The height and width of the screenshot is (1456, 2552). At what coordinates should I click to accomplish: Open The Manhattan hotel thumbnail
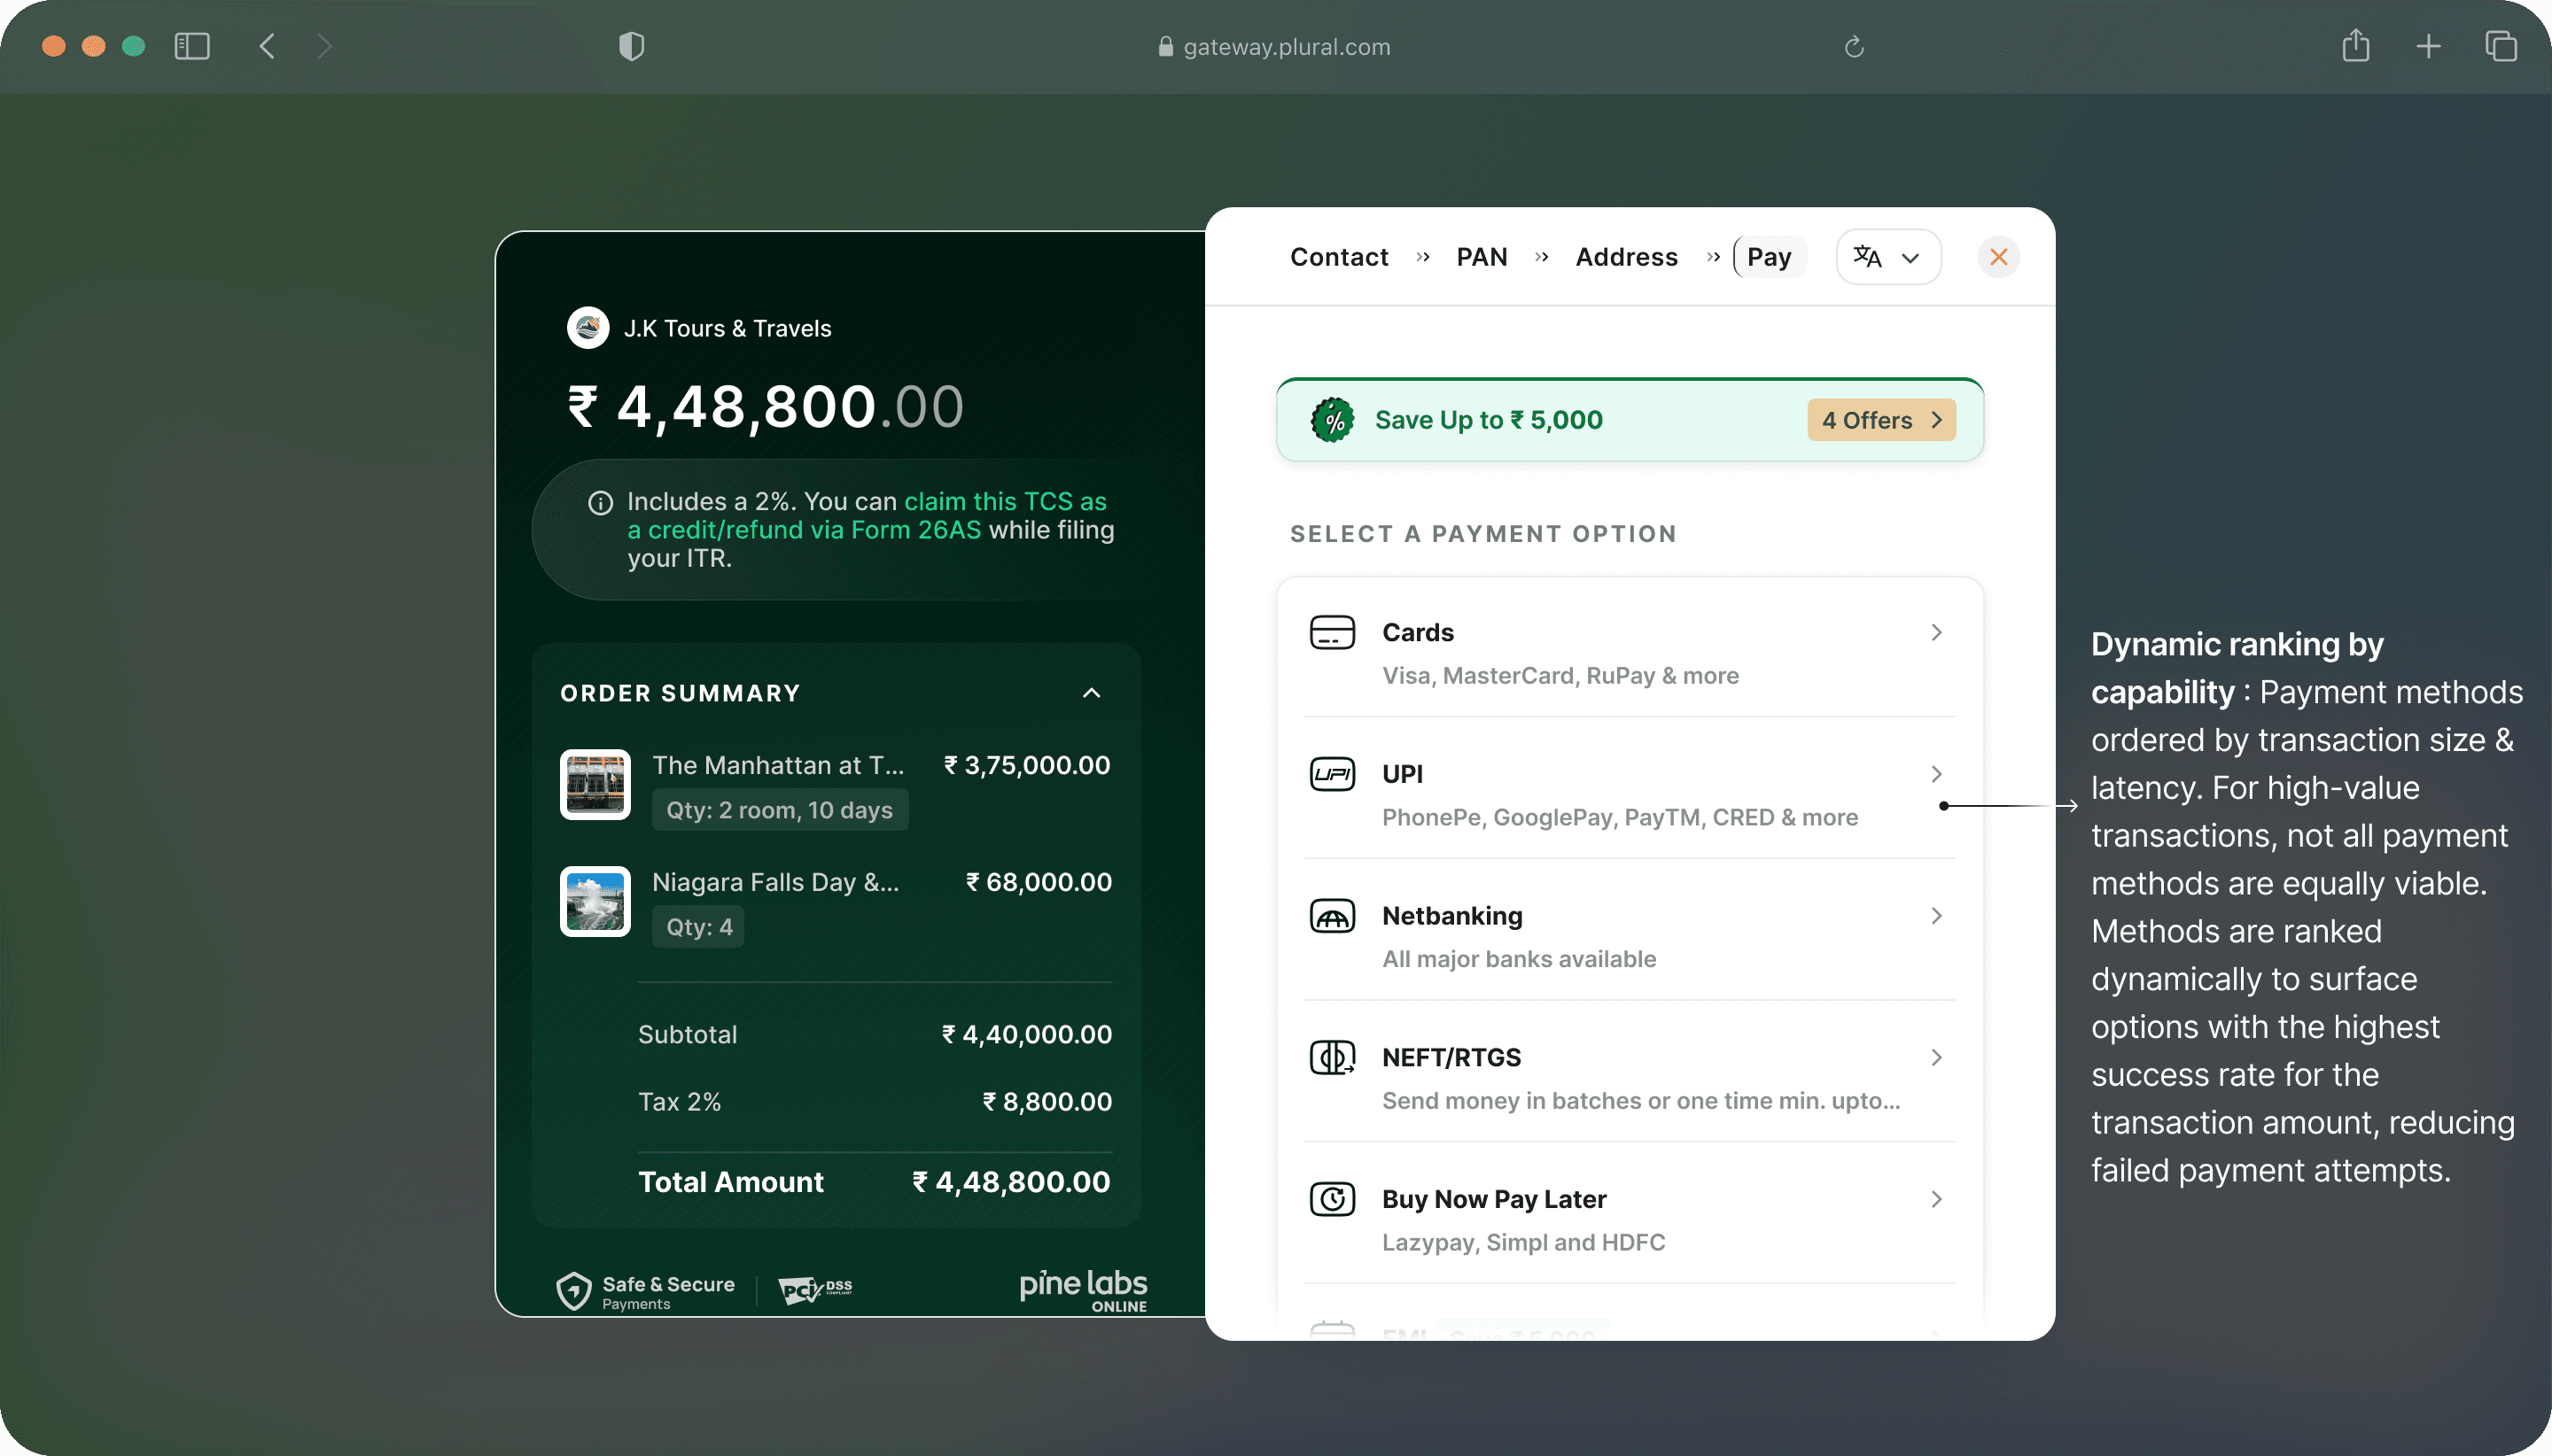(x=595, y=784)
